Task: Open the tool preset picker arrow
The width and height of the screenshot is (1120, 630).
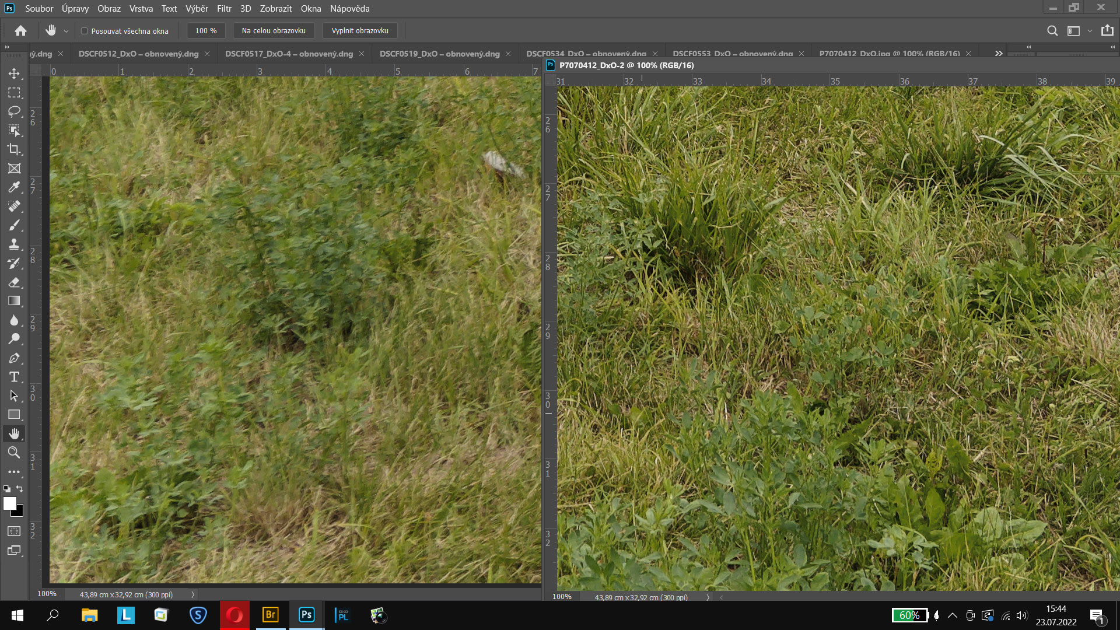Action: 66,31
